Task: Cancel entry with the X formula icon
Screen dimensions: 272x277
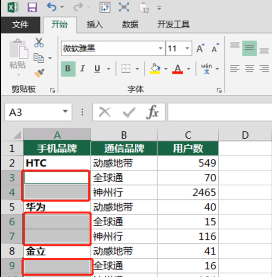Action: (x=105, y=112)
